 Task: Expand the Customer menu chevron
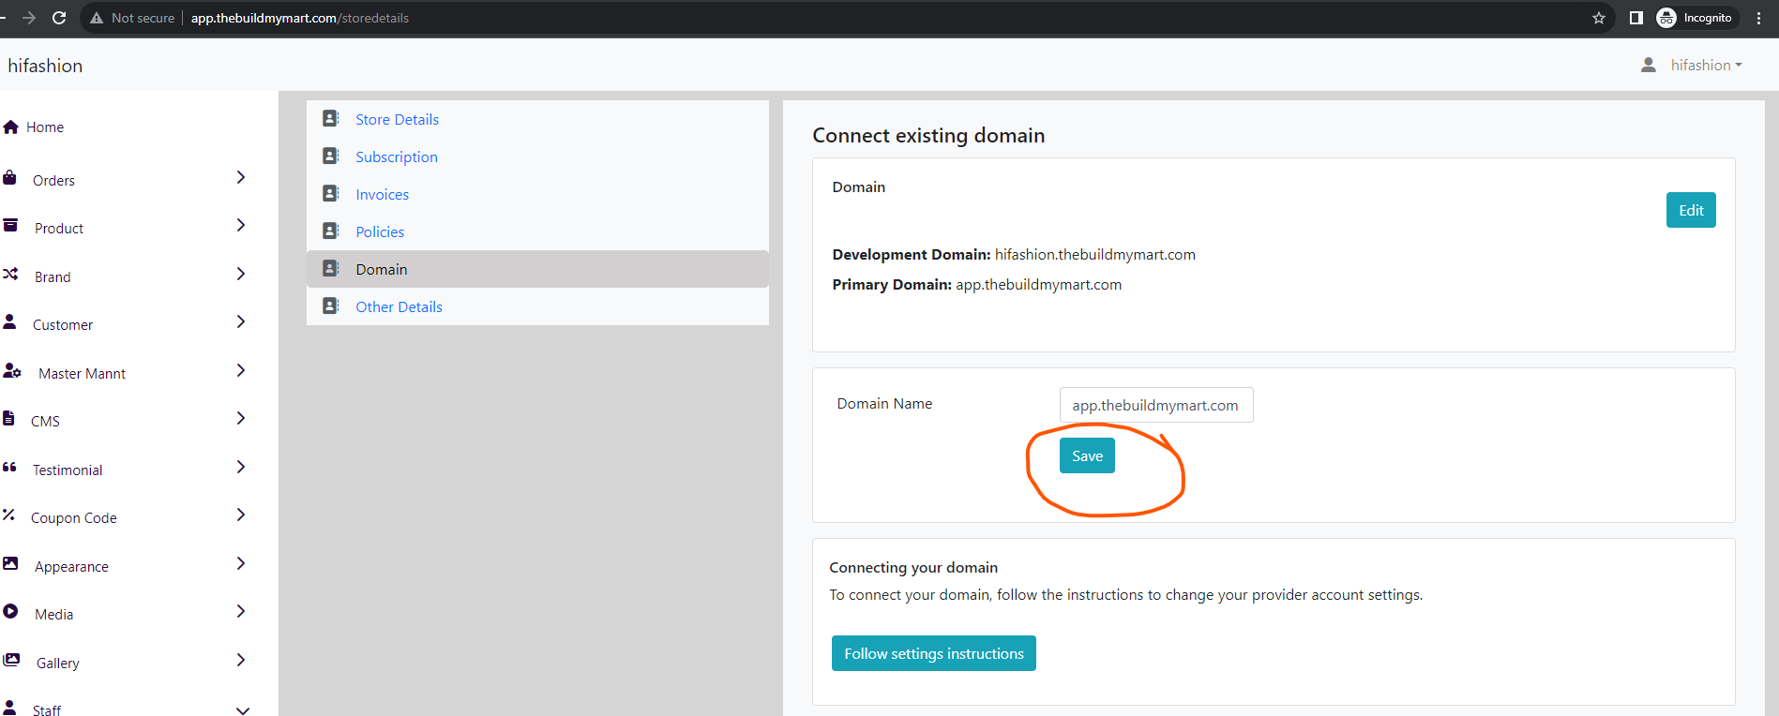(x=241, y=321)
